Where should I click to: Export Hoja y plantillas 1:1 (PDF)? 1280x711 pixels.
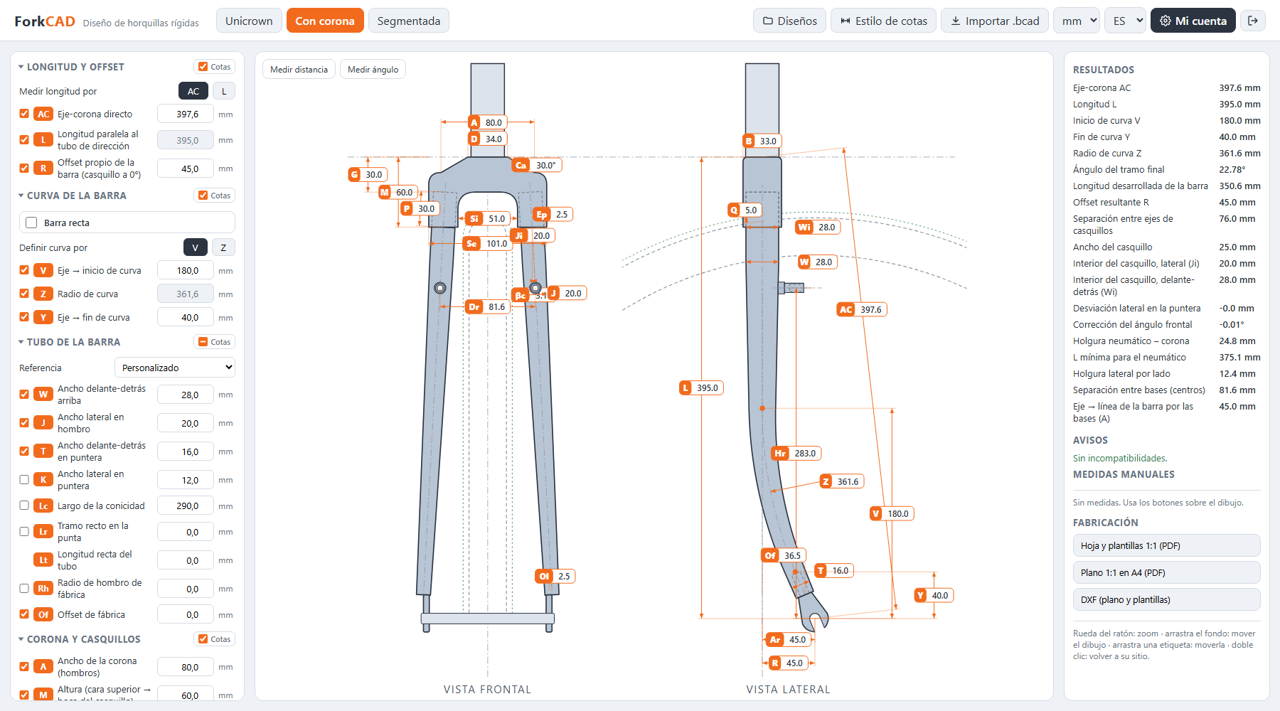point(1166,545)
